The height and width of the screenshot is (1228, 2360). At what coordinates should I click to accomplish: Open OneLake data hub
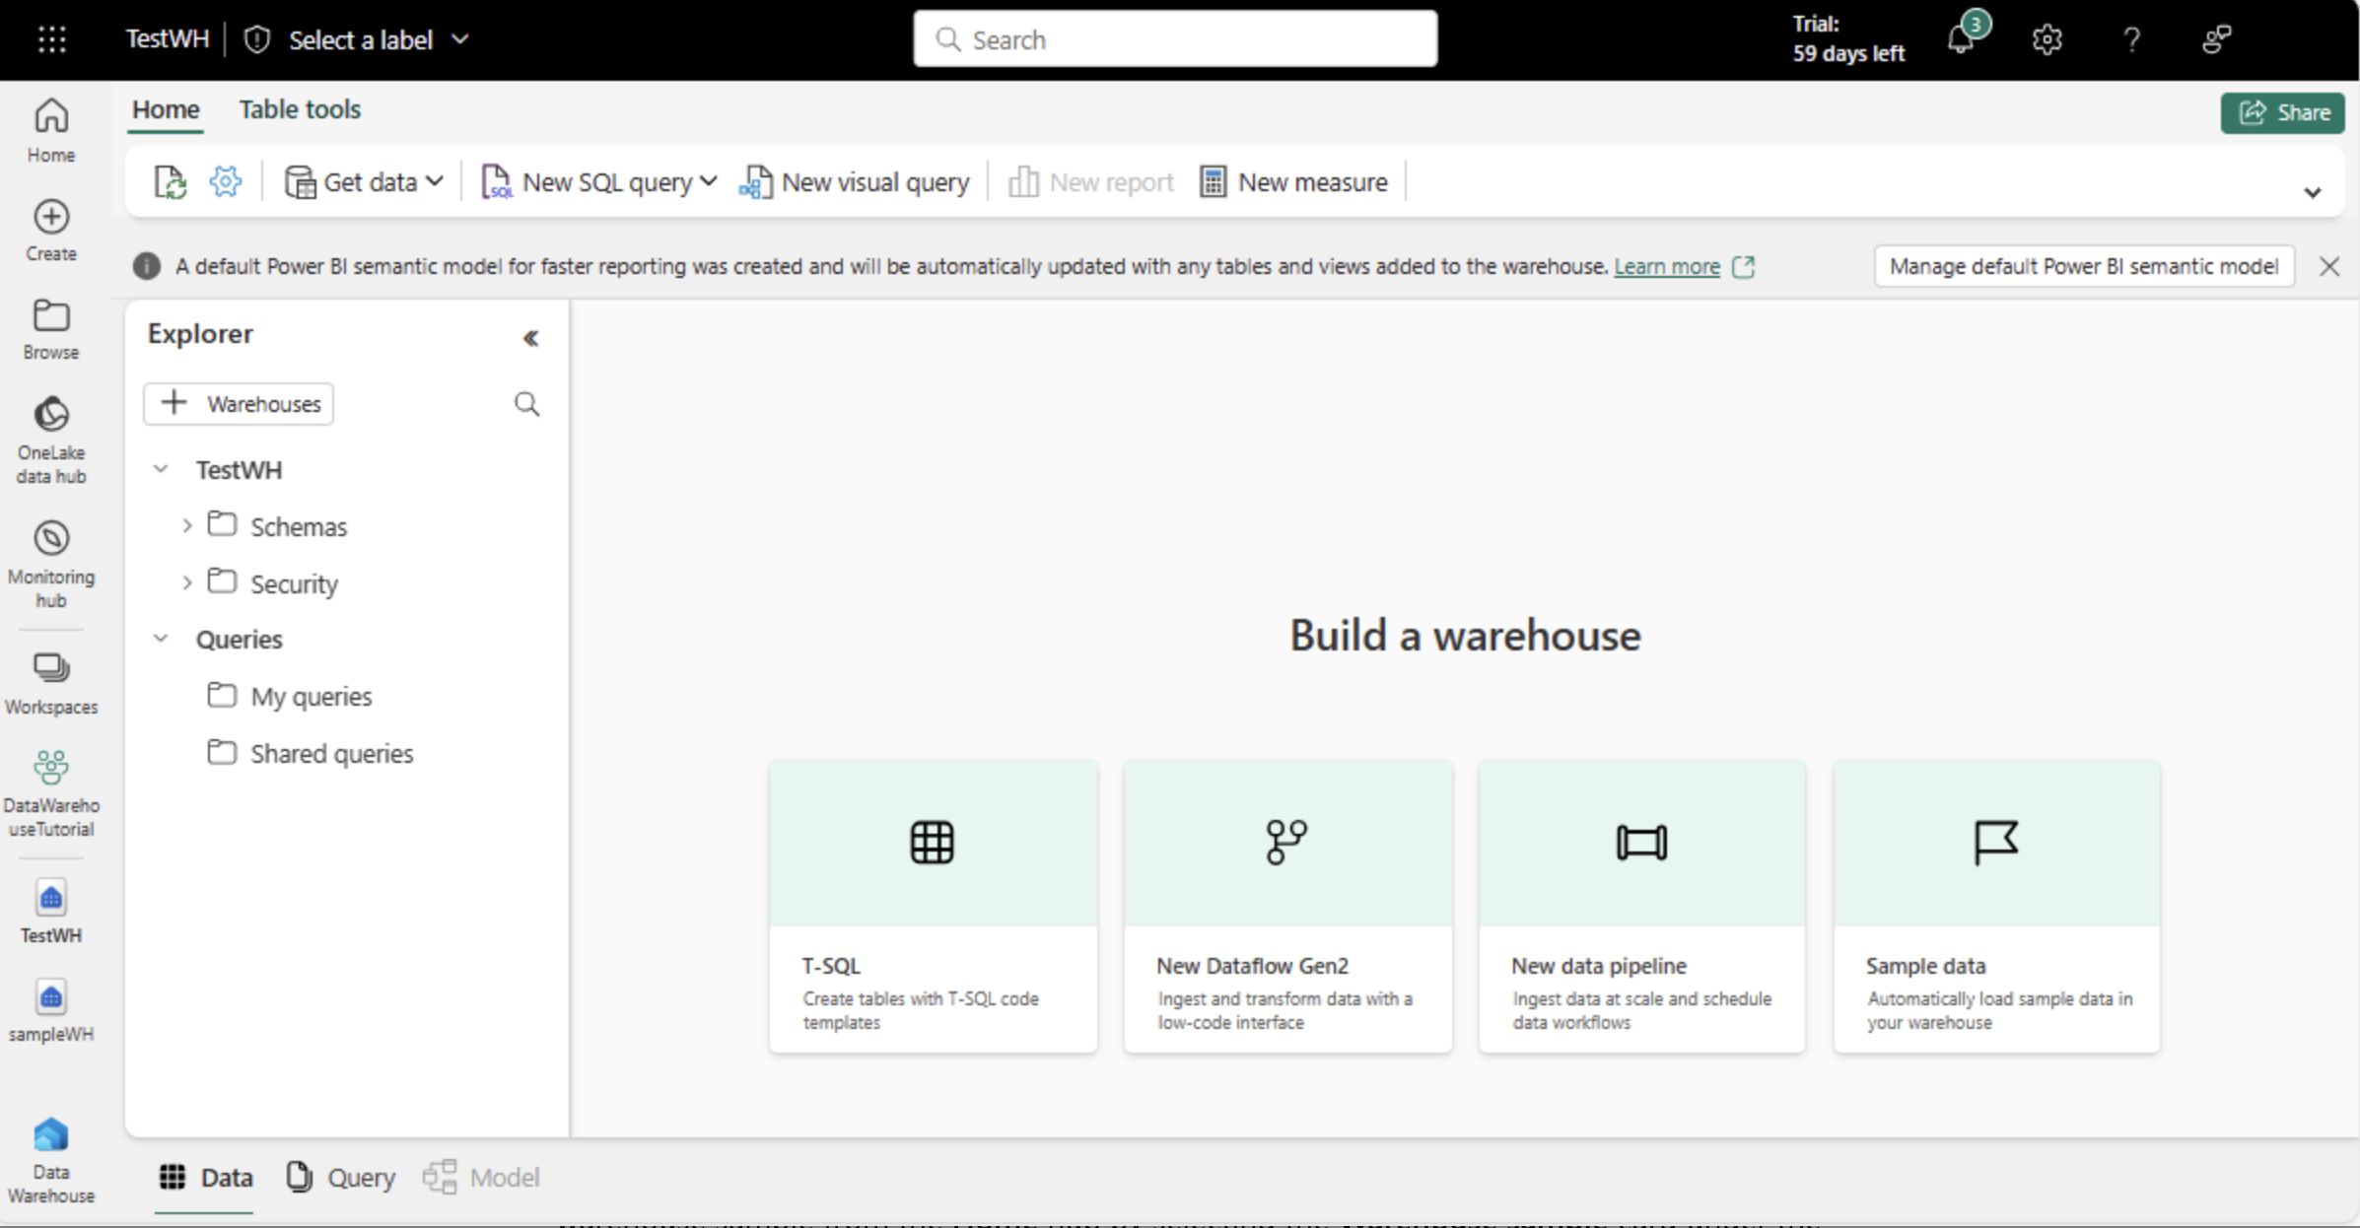point(51,441)
